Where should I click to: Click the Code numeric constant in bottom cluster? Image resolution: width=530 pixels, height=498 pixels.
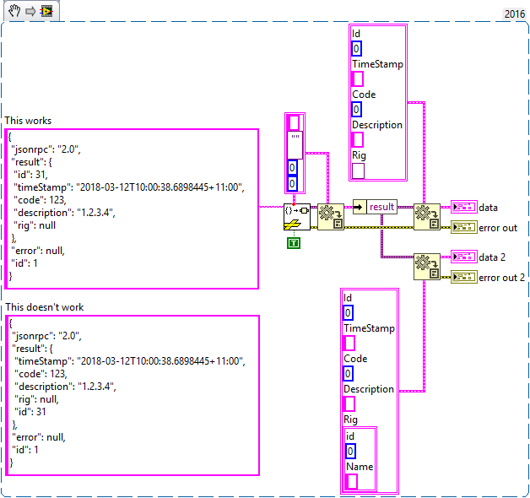click(349, 374)
